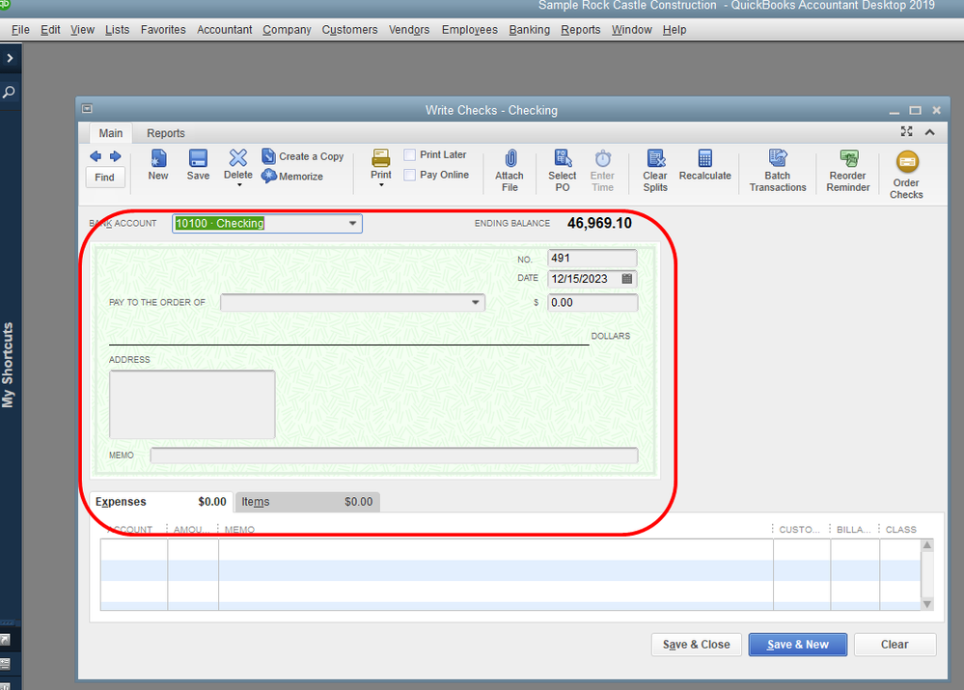964x690 pixels.
Task: Open Reorder Reminder
Action: click(x=848, y=171)
